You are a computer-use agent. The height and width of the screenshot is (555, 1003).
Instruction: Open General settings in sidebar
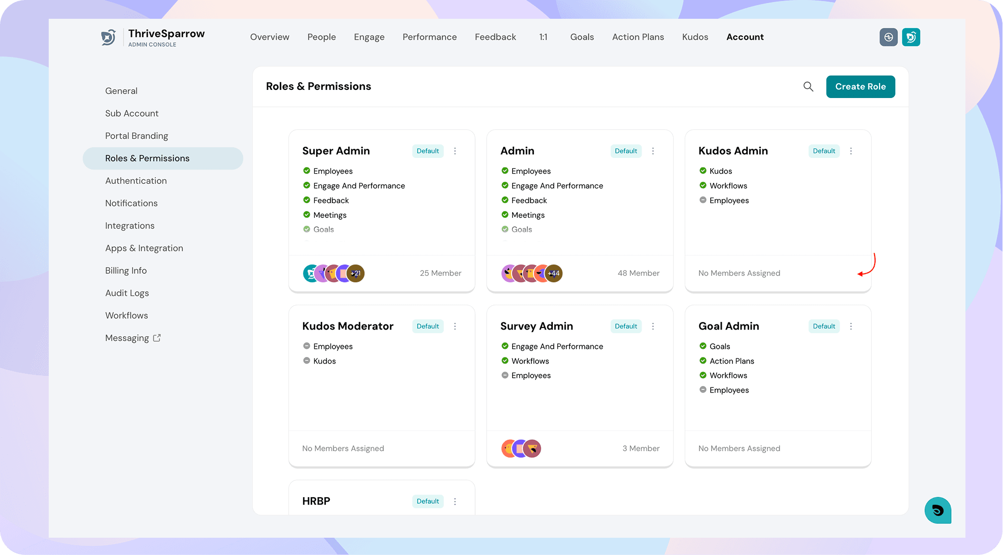pyautogui.click(x=121, y=91)
